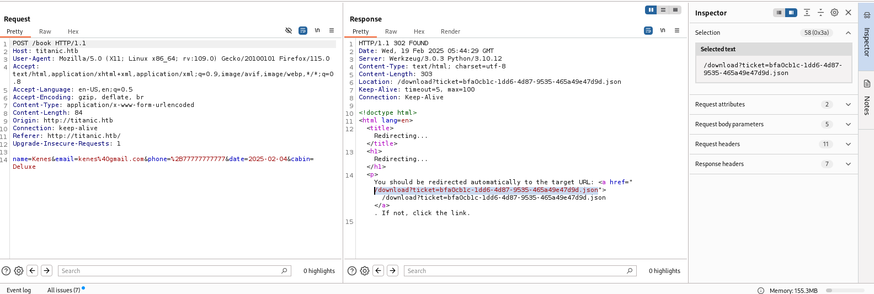
Task: Click the '58 (0x3a)' selection length badge
Action: click(817, 33)
